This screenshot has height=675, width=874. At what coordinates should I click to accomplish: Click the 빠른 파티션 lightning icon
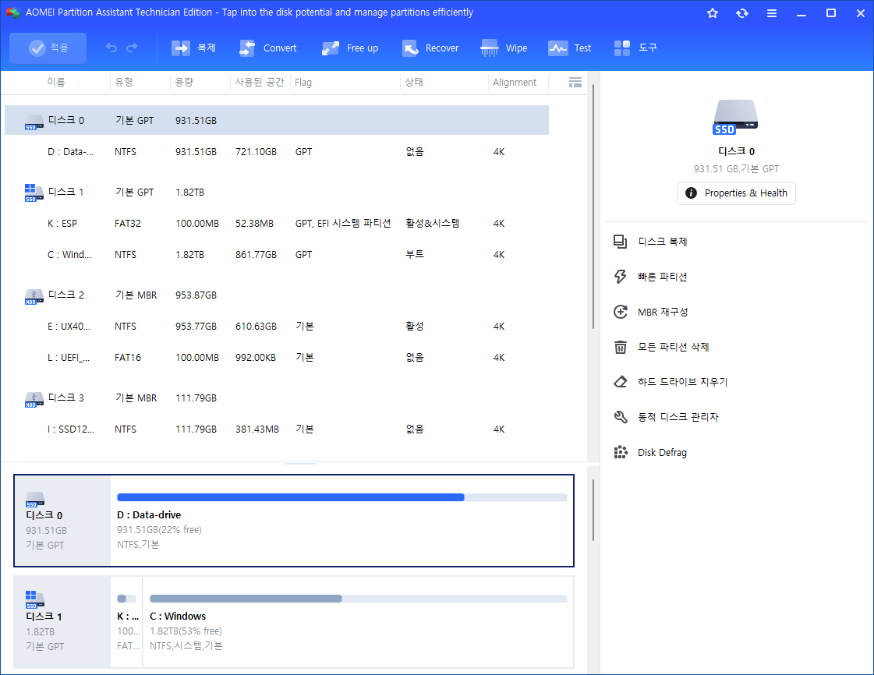click(621, 277)
